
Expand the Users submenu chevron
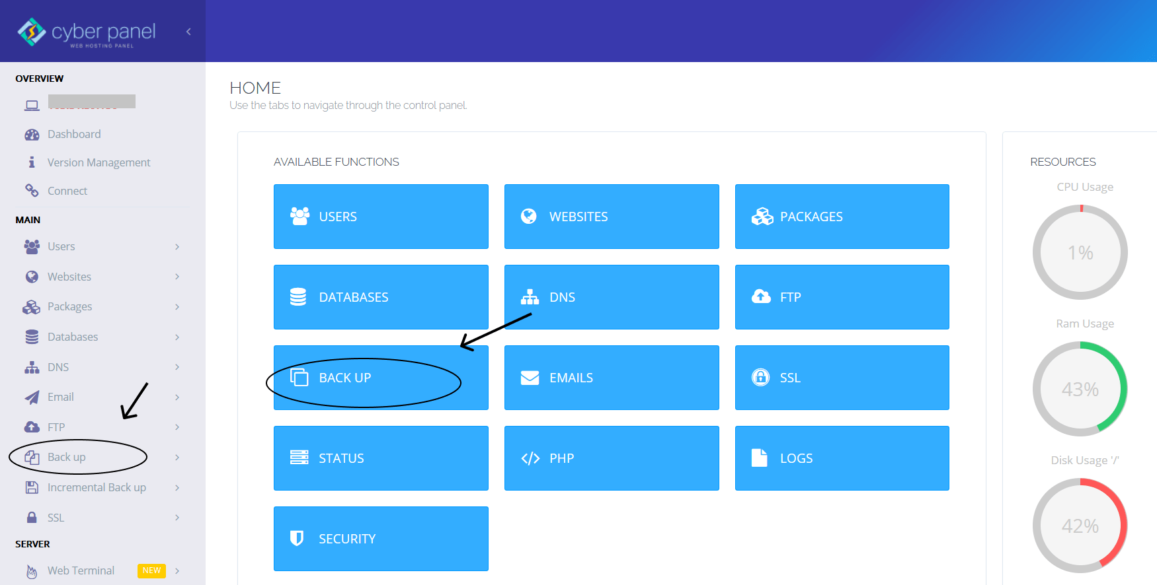177,246
